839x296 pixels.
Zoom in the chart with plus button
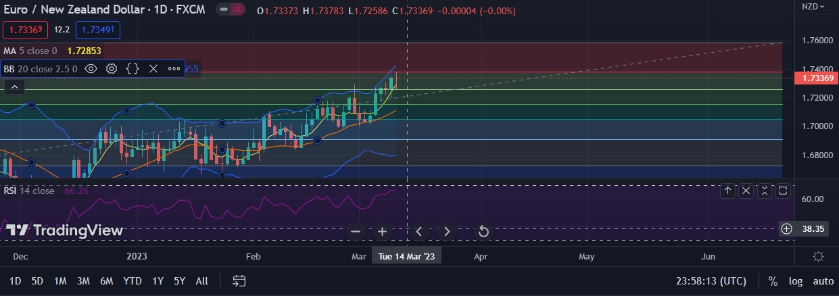click(x=382, y=232)
